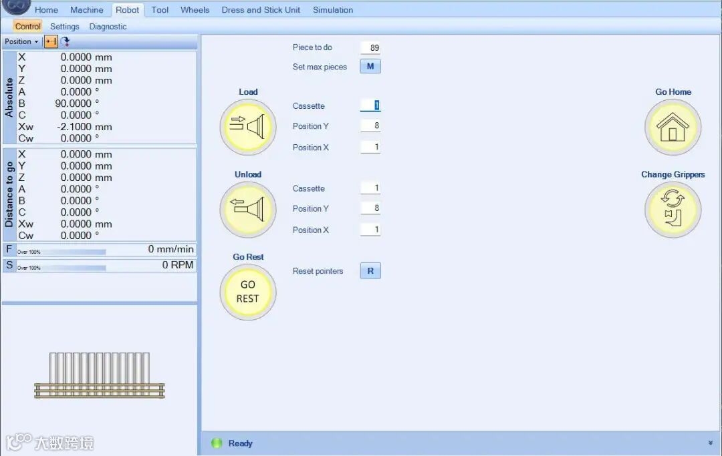Image resolution: width=722 pixels, height=456 pixels.
Task: Click the green Ready status indicator
Action: 217,443
